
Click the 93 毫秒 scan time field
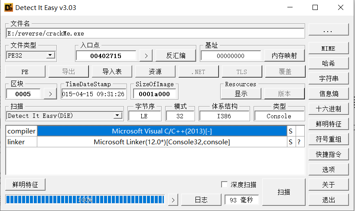[241, 200]
